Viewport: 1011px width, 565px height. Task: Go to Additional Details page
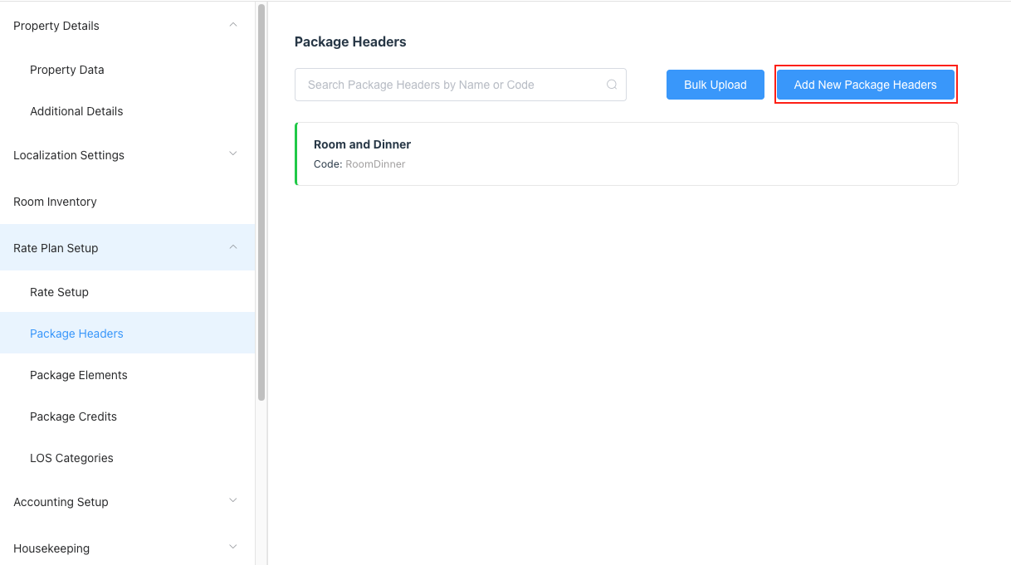point(76,111)
